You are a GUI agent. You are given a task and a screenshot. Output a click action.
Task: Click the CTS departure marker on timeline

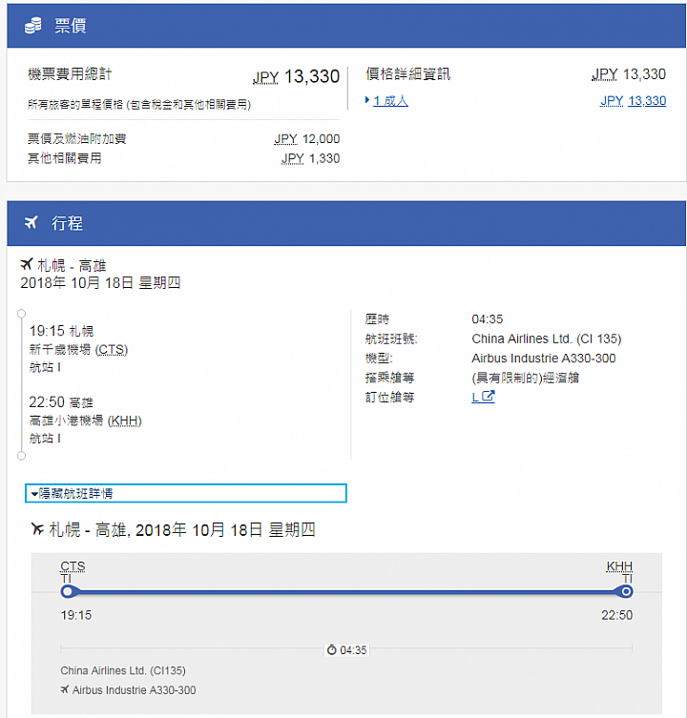(x=68, y=591)
